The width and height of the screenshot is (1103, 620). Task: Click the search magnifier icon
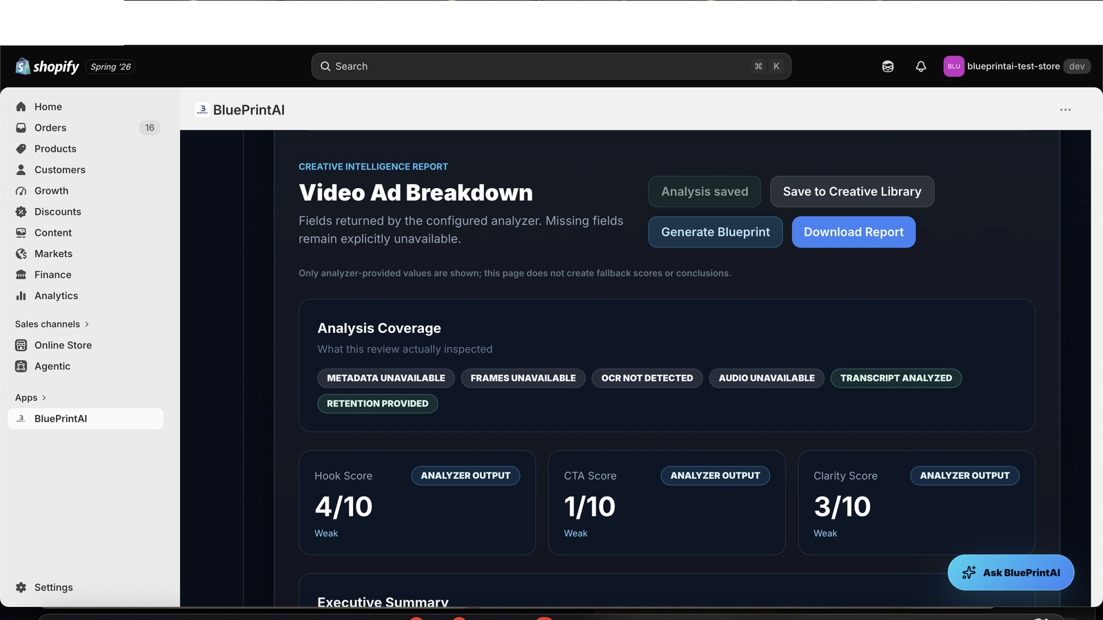[x=325, y=66]
